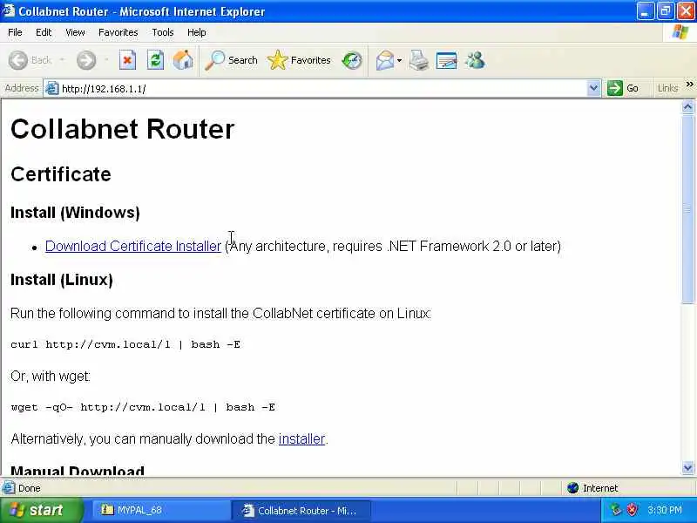Click the Mail envelope toolbar icon

pyautogui.click(x=384, y=60)
